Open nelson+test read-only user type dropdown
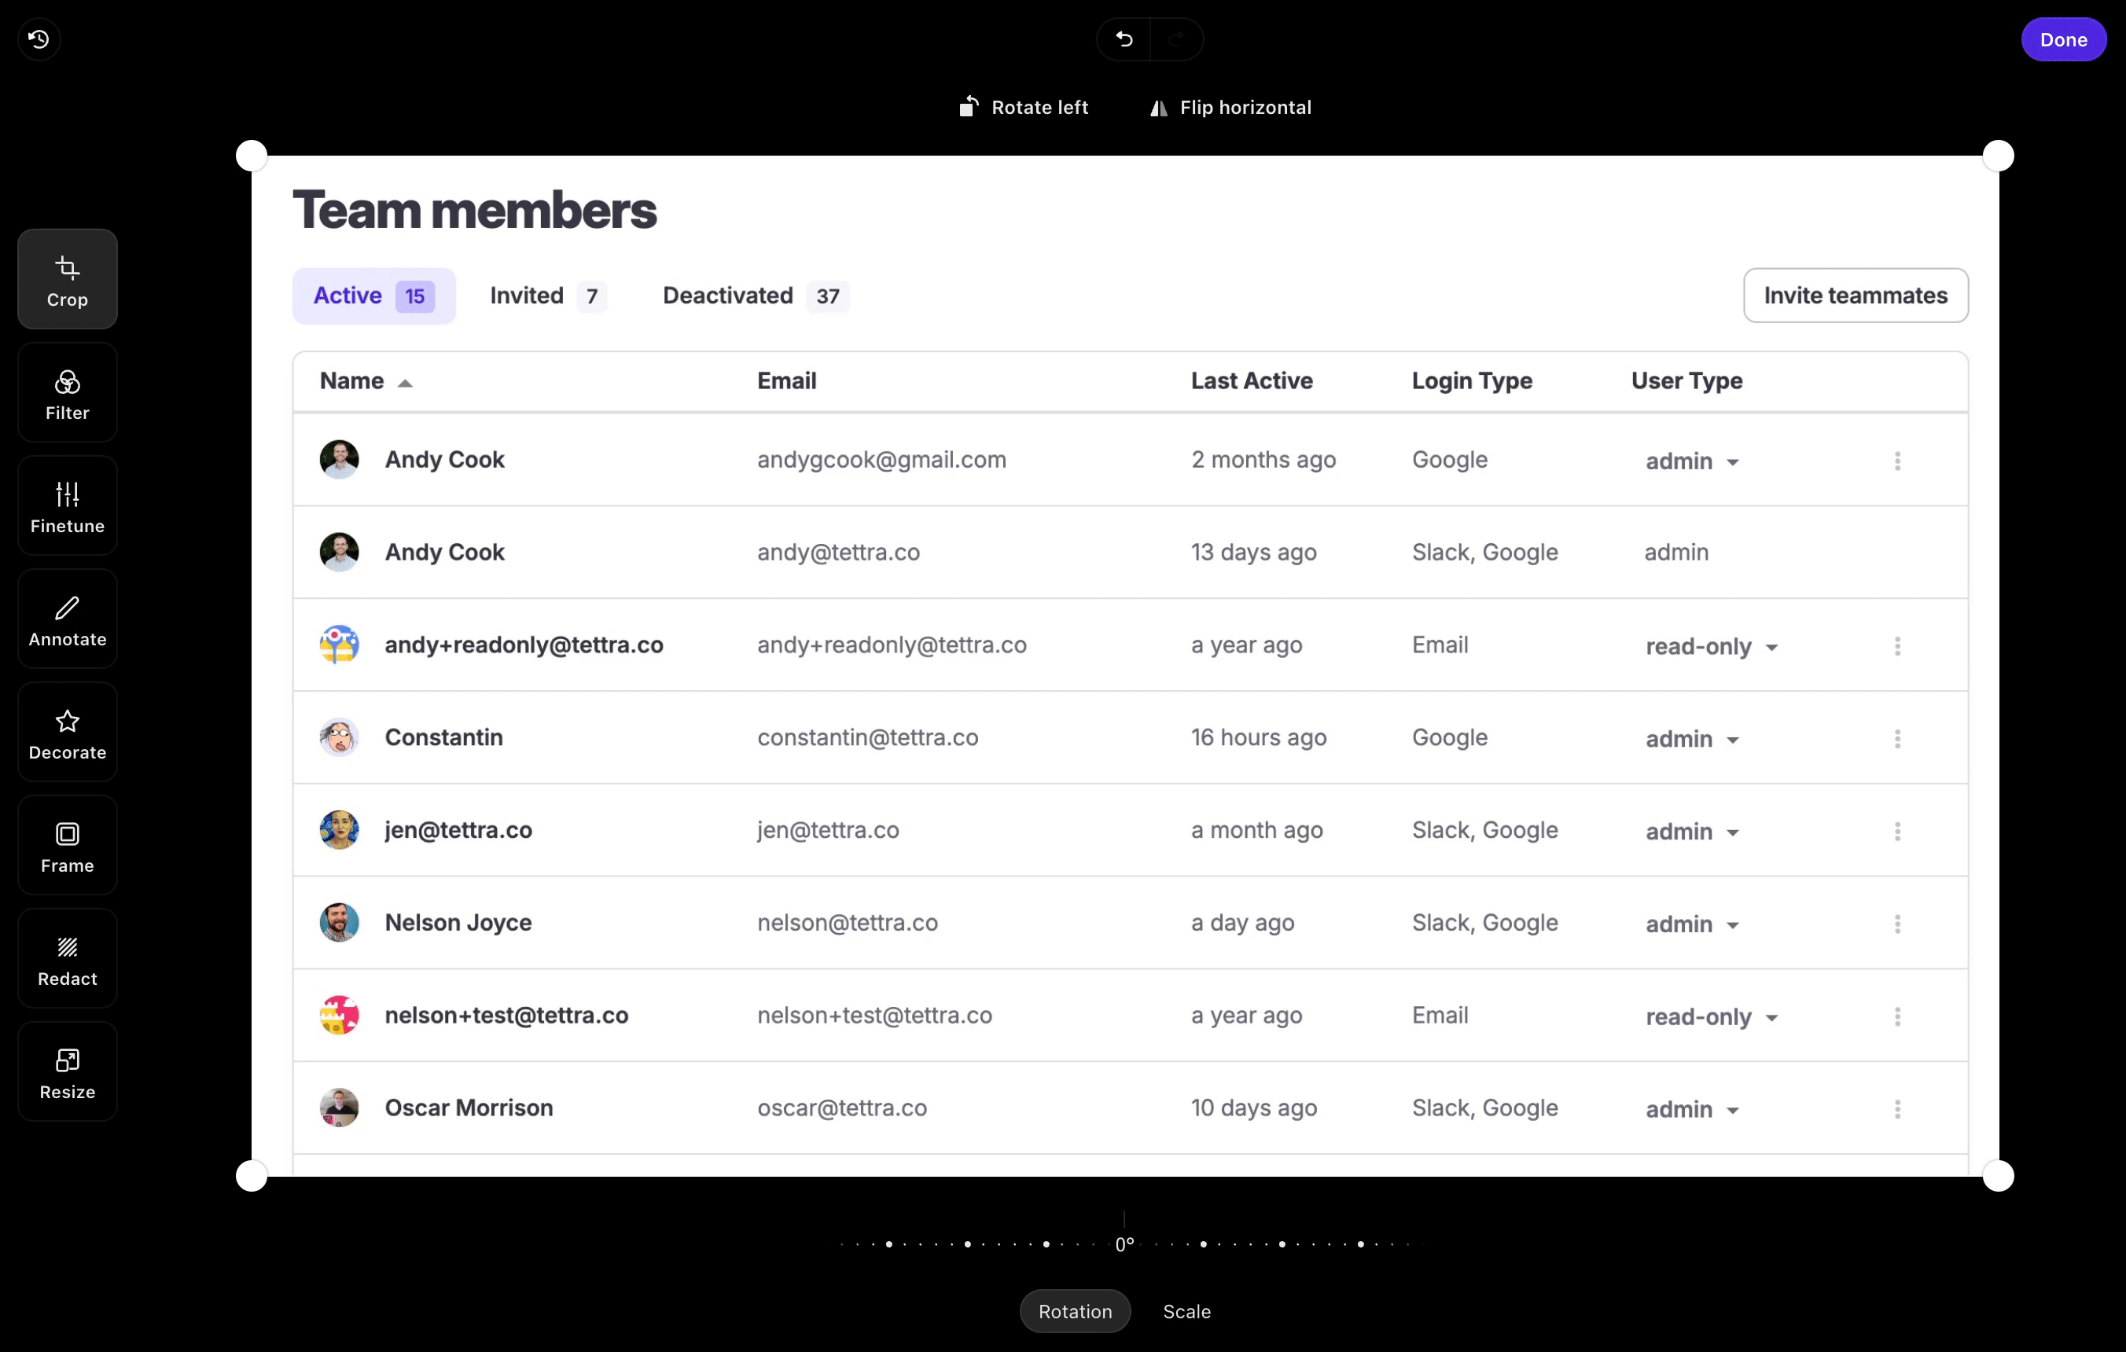The width and height of the screenshot is (2126, 1352). (x=1711, y=1017)
